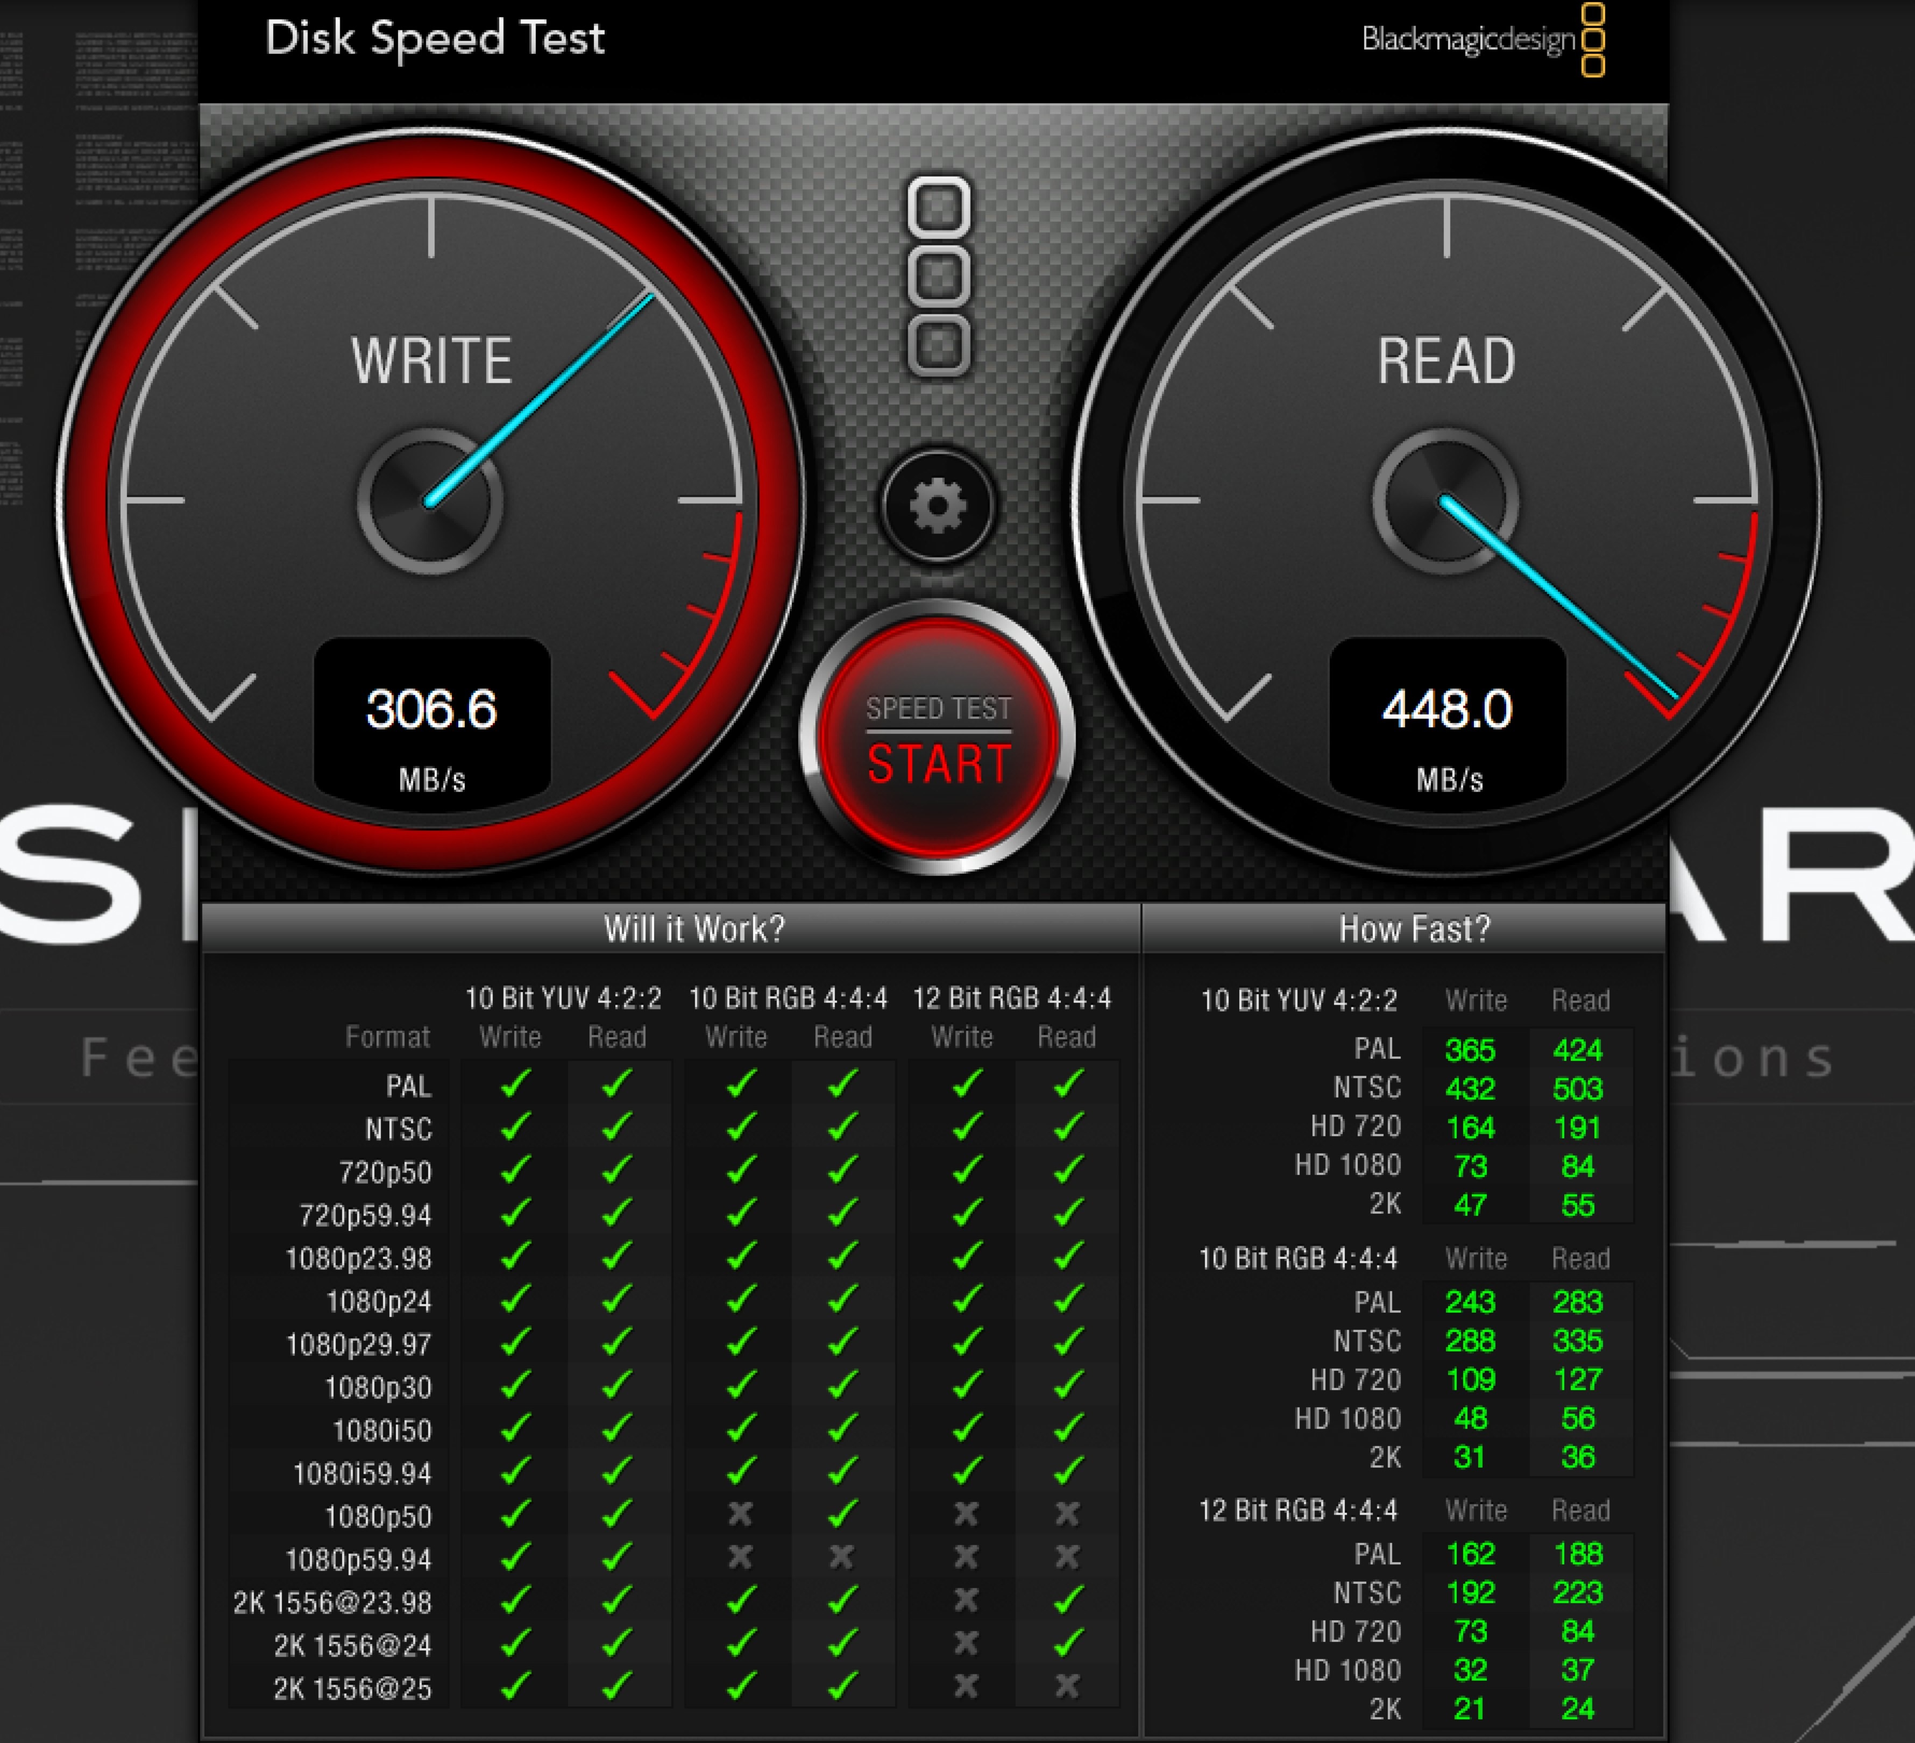Click 10 Bit RGB PAL read value 283
The height and width of the screenshot is (1743, 1915).
point(1577,1301)
